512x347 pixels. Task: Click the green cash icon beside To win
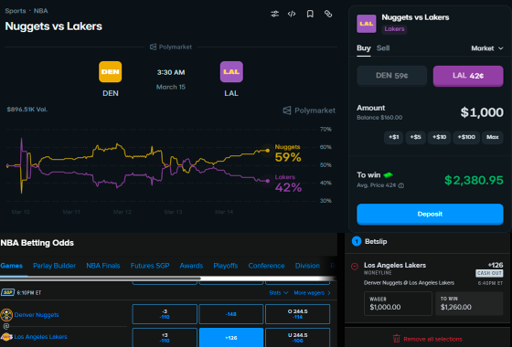pyautogui.click(x=388, y=175)
